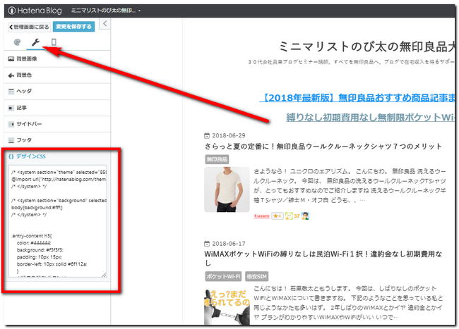The height and width of the screenshot is (329, 459).
Task: Click the 格安SIM category tag
Action: click(x=257, y=276)
